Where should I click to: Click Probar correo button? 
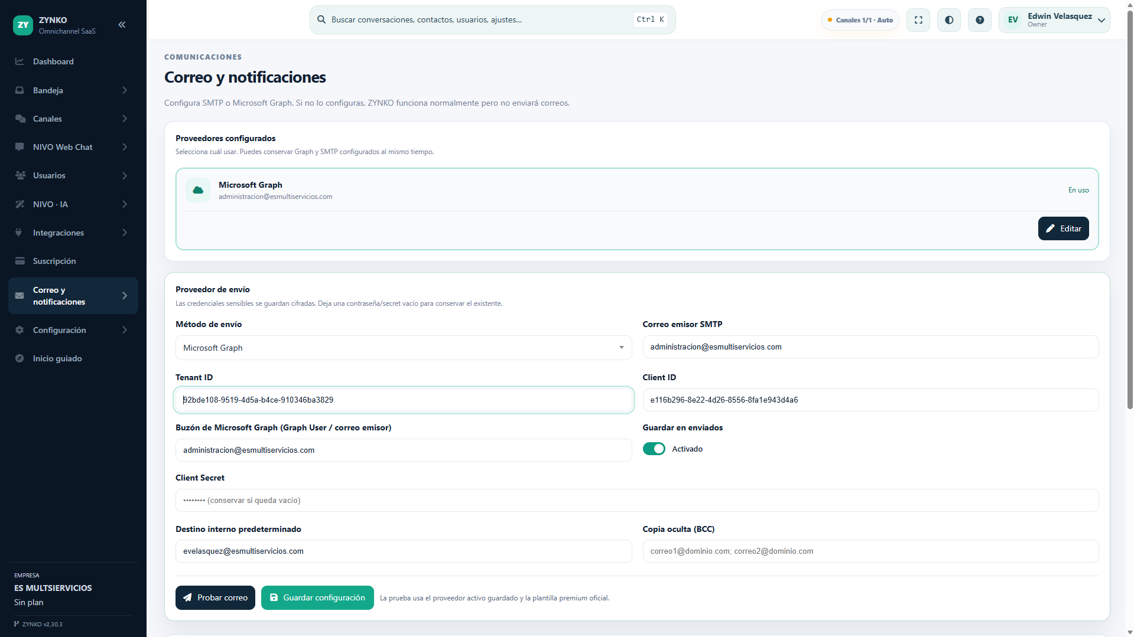coord(215,597)
